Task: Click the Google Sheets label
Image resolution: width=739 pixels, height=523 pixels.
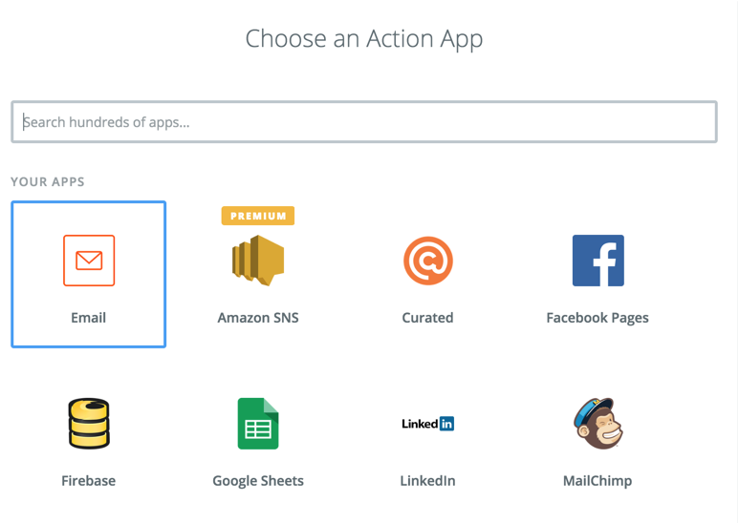Action: (x=258, y=481)
